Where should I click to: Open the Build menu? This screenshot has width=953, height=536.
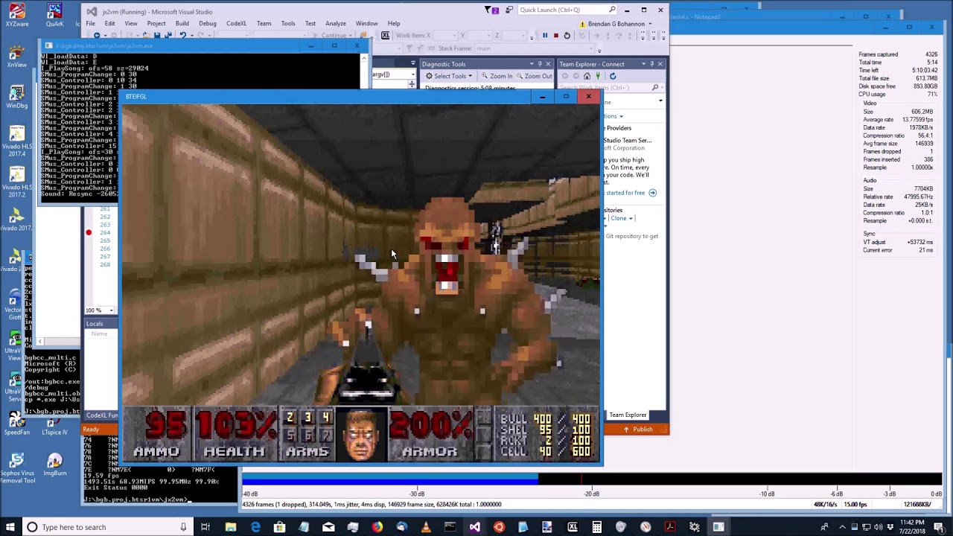point(182,23)
